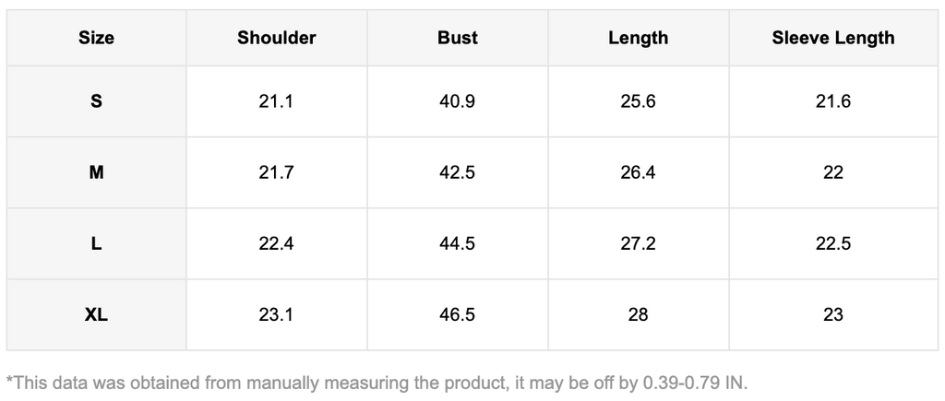Screen dimensions: 945x401
Task: Click bust value 46.5 for size XL
Action: coord(458,314)
